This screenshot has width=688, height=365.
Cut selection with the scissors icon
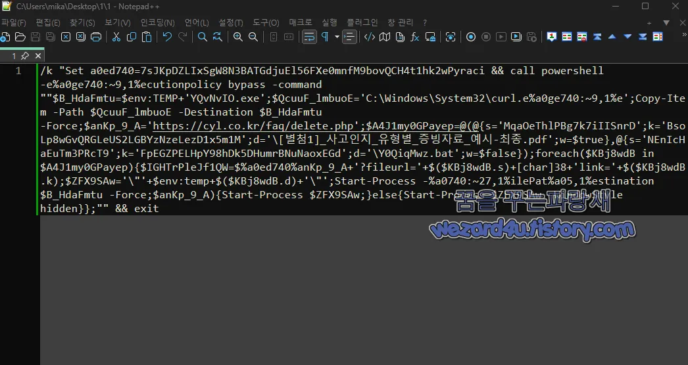pos(116,37)
